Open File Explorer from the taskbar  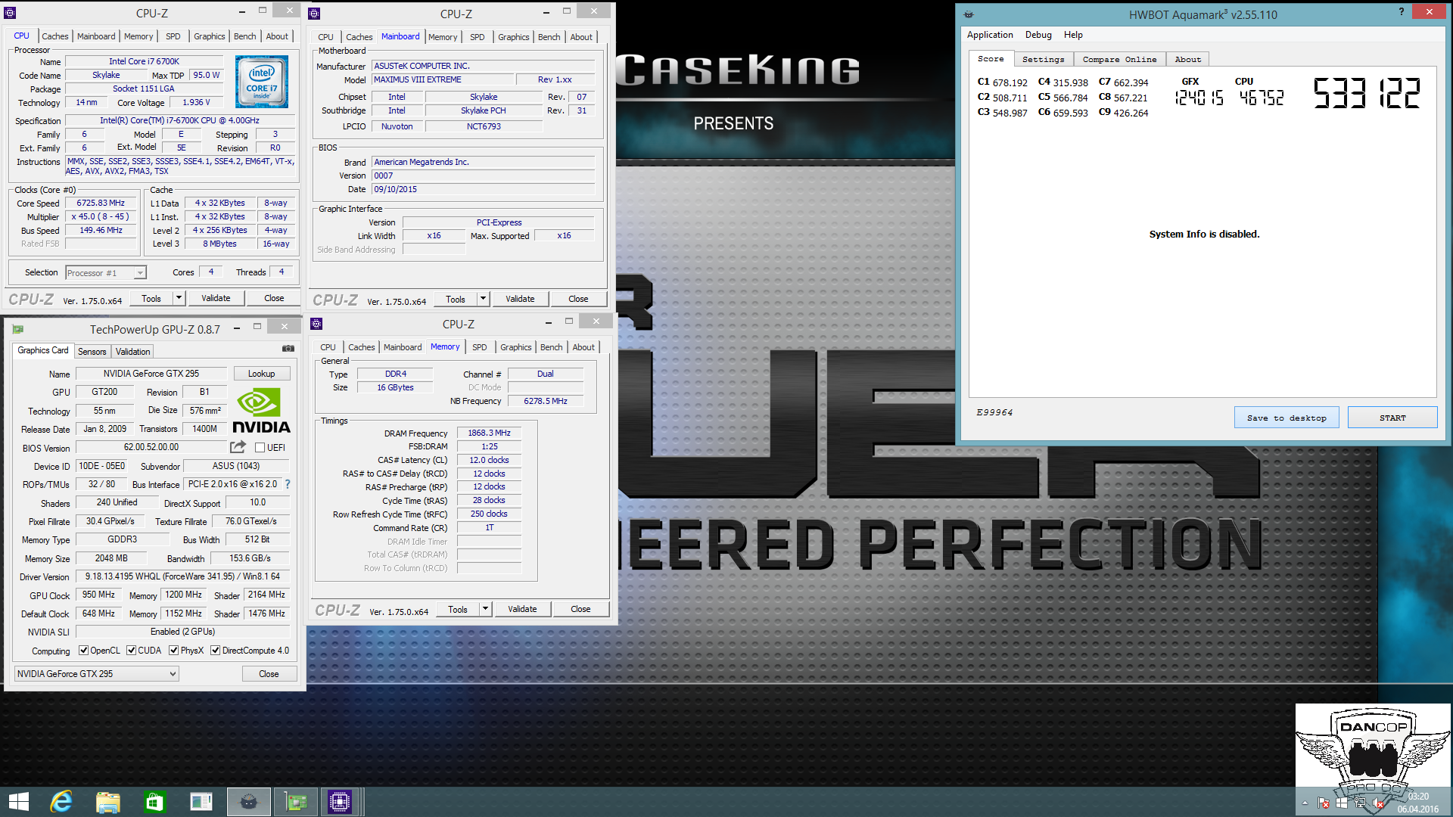pyautogui.click(x=107, y=802)
